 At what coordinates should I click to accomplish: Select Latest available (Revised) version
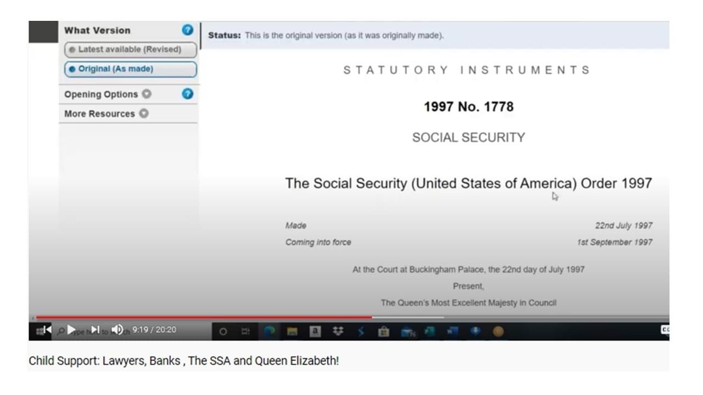coord(130,49)
